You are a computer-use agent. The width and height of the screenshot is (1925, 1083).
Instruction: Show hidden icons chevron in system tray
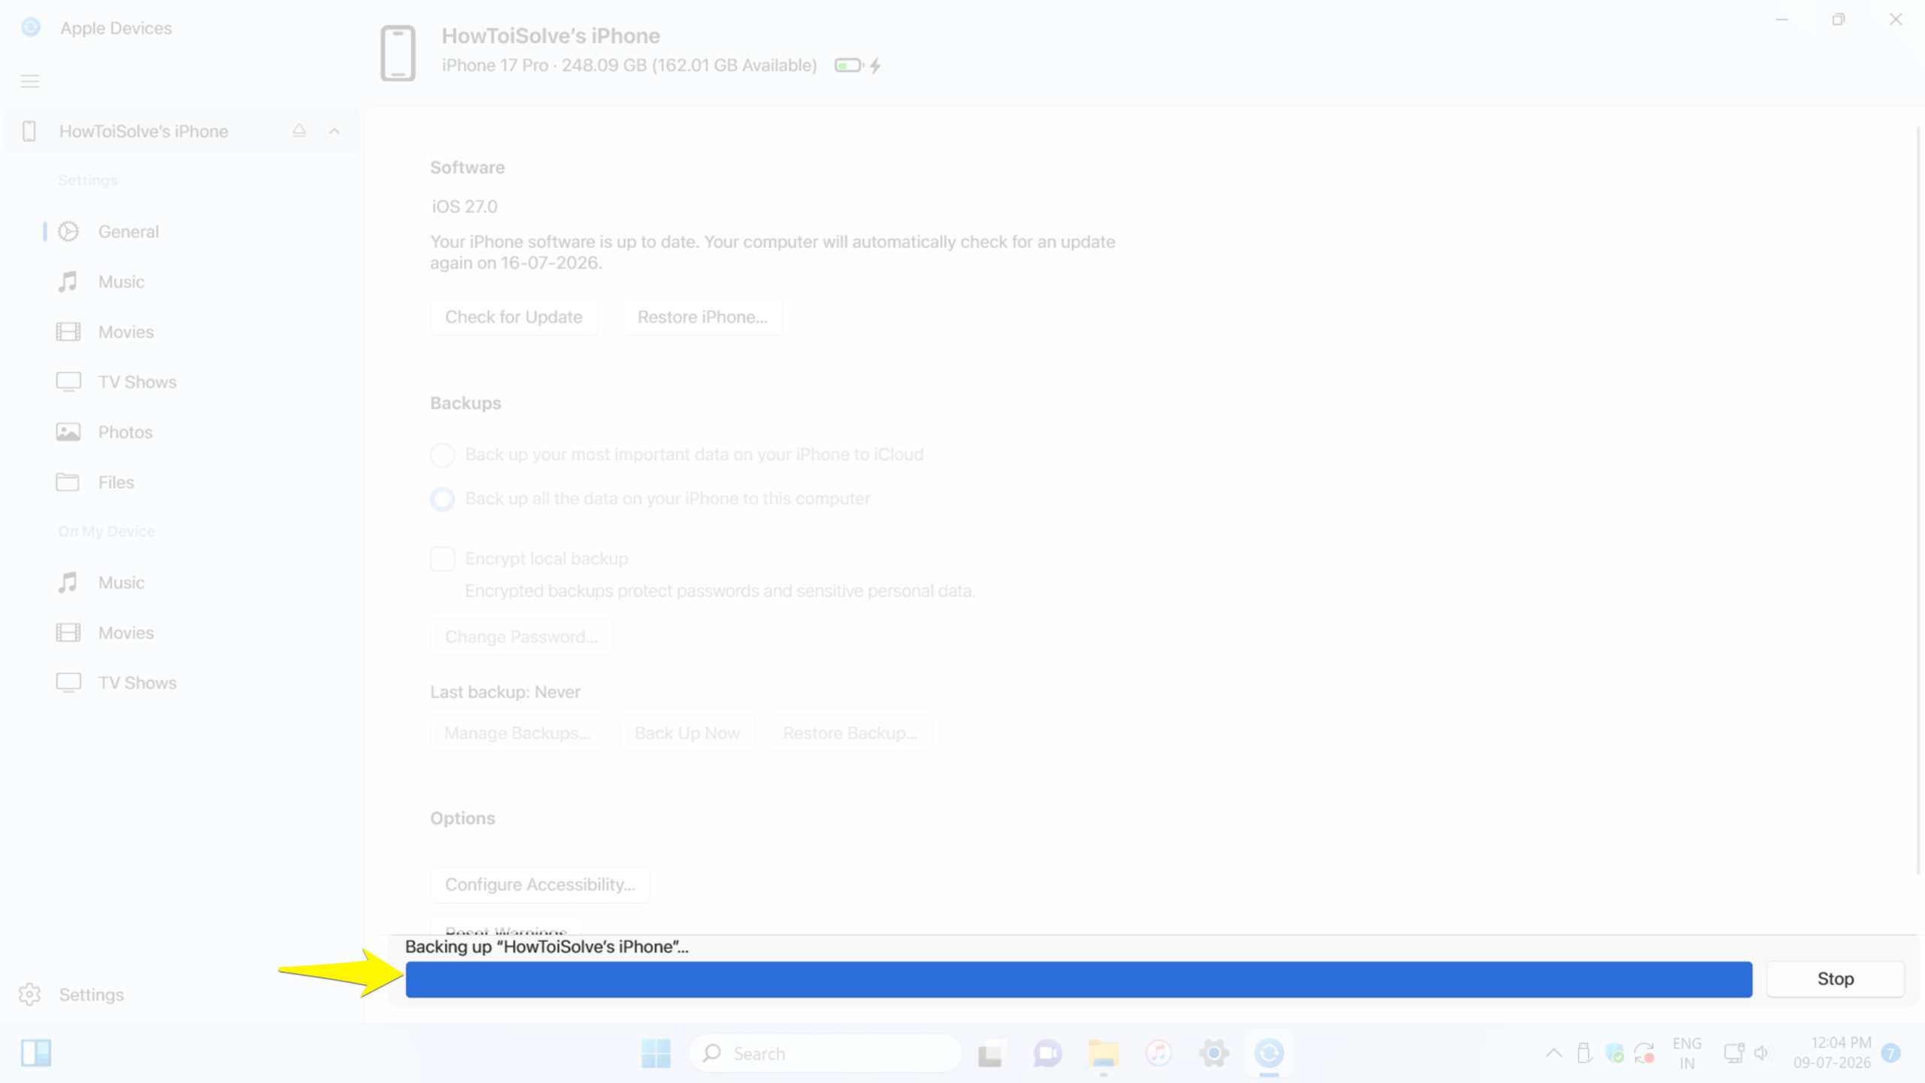(1554, 1053)
